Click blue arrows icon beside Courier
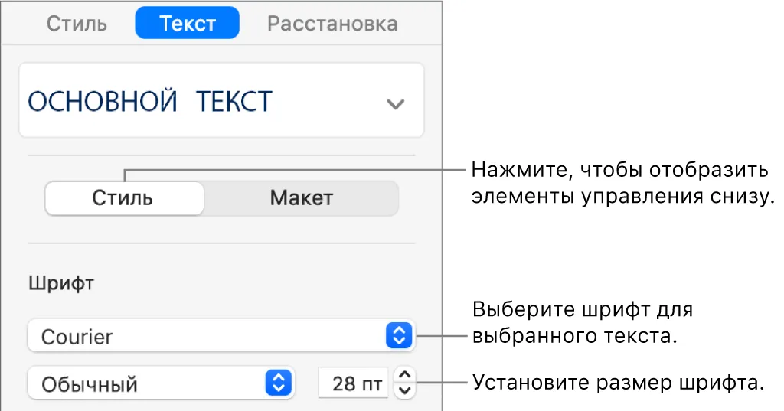Viewport: 784px width, 411px height. (399, 335)
